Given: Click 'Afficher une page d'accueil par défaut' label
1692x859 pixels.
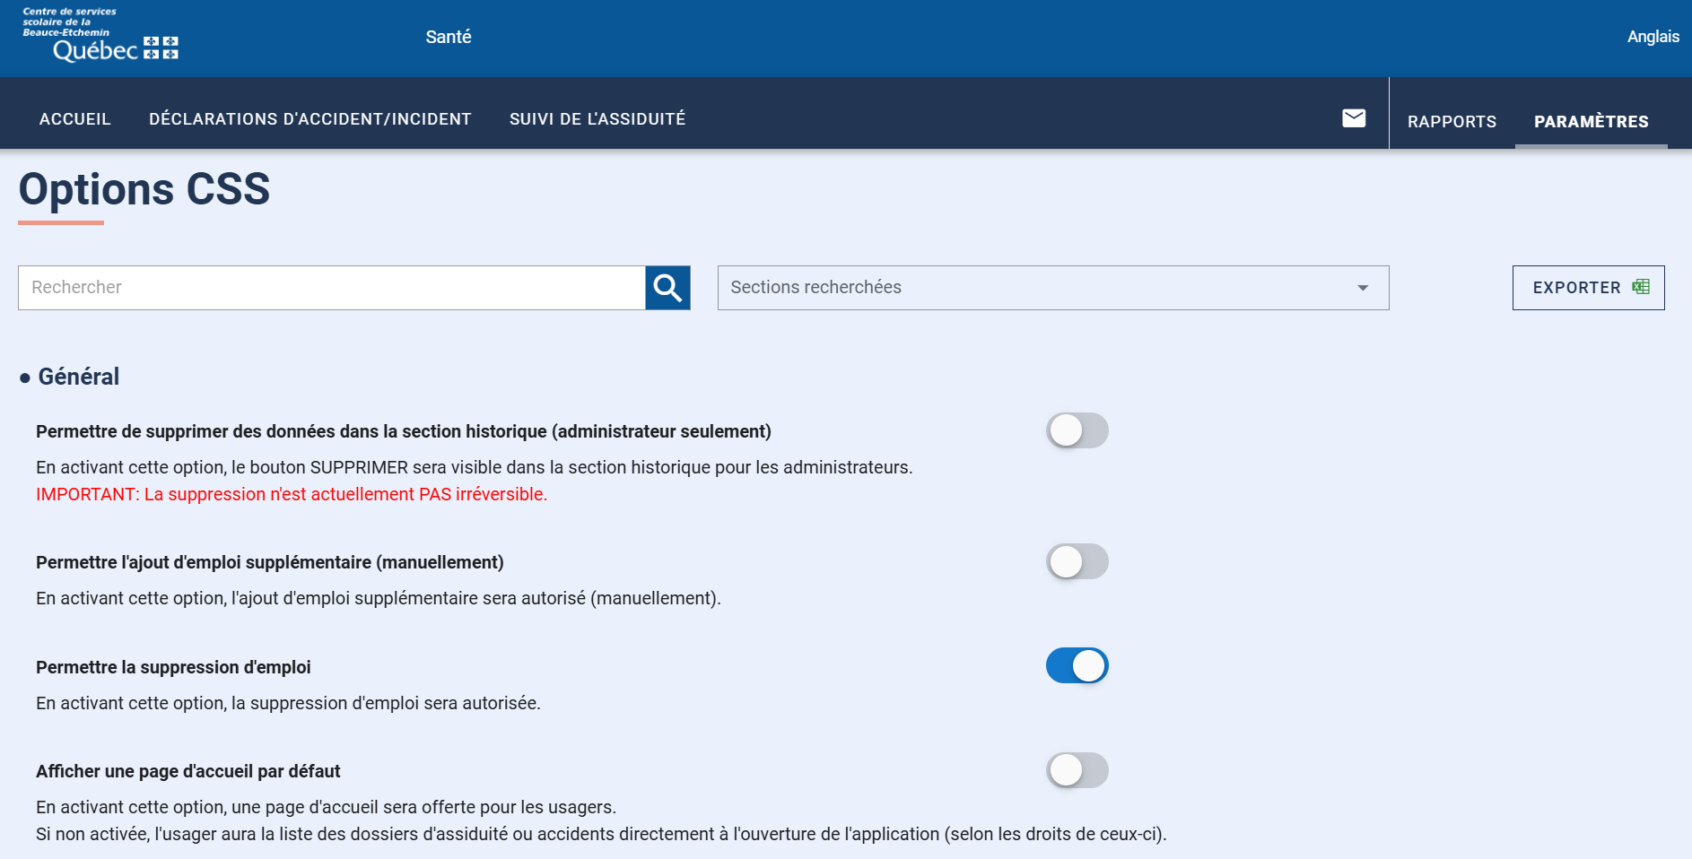Looking at the screenshot, I should coord(188,771).
